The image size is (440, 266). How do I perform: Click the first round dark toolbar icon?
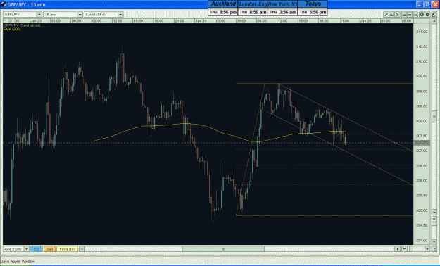pos(422,15)
